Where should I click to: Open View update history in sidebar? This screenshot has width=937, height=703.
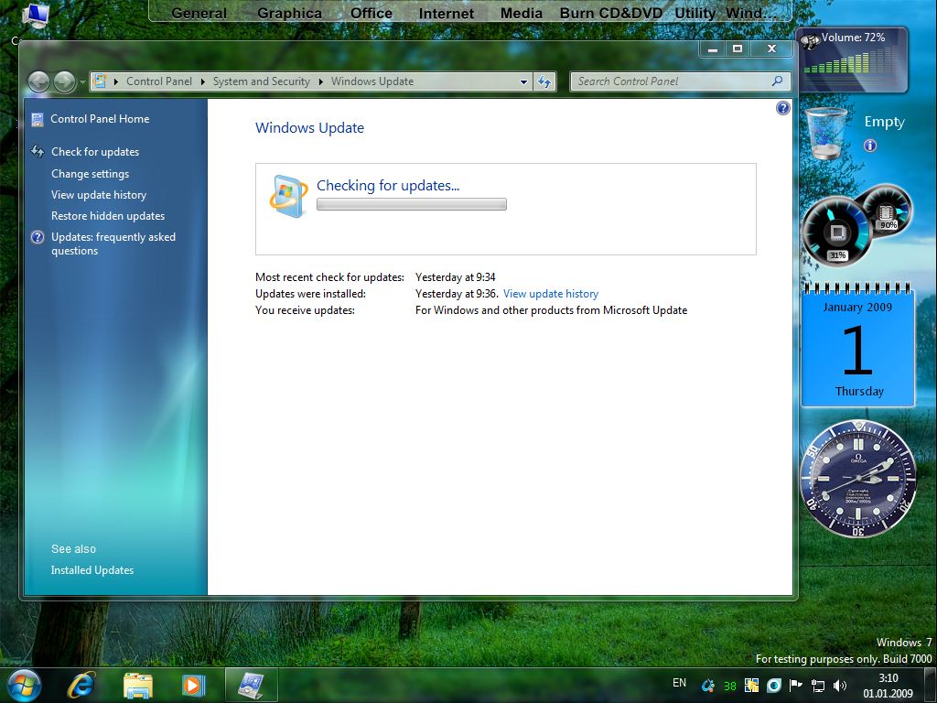99,195
